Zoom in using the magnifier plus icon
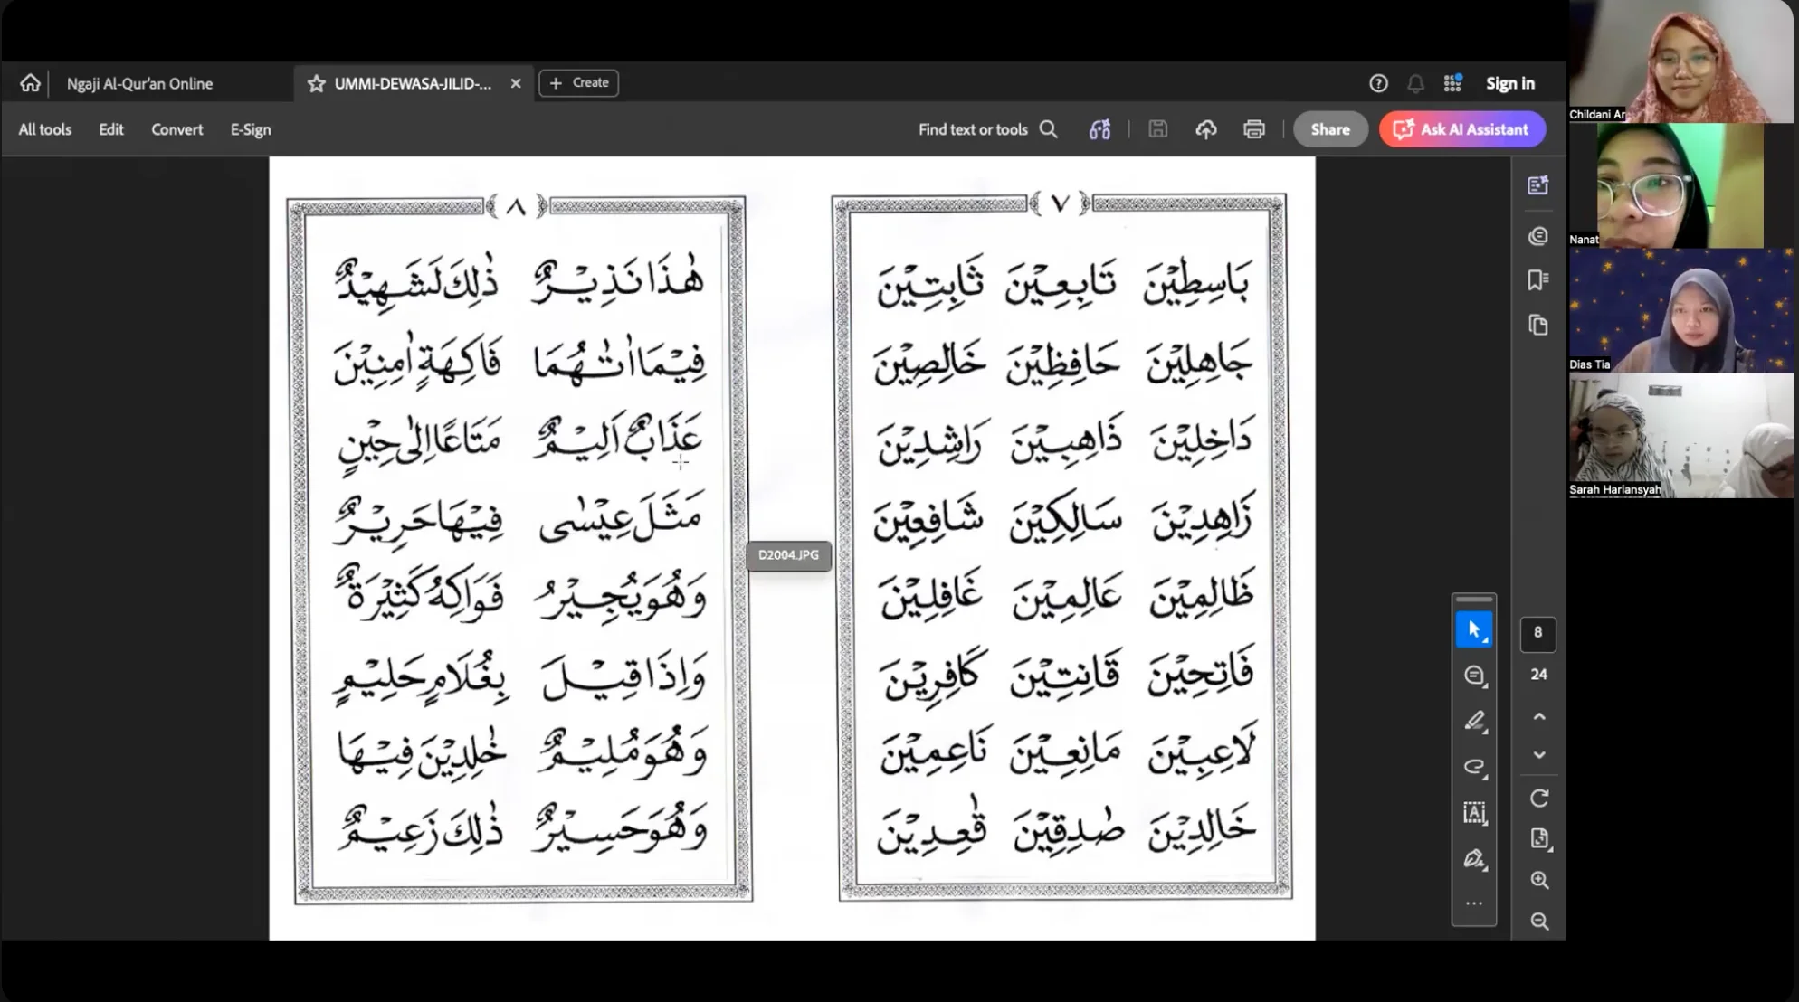Image resolution: width=1799 pixels, height=1002 pixels. point(1539,880)
